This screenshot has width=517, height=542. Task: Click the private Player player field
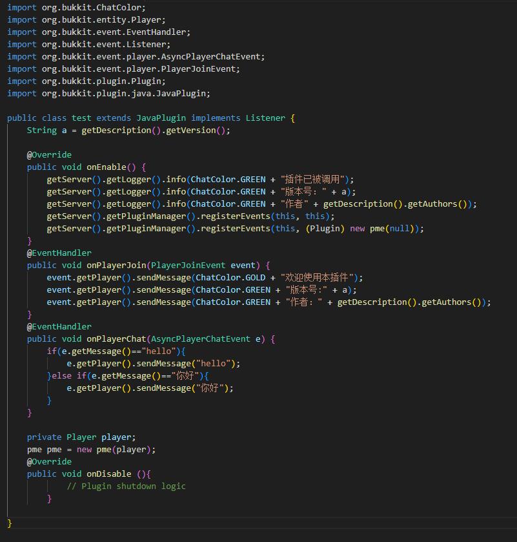(81, 437)
